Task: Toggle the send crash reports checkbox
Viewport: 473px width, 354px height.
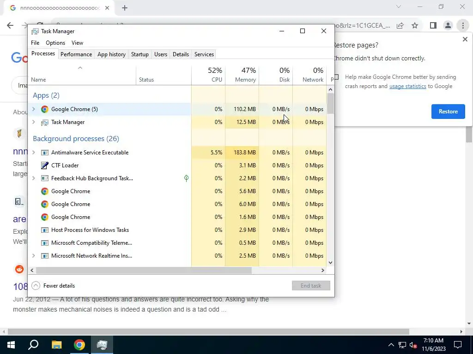Action: pyautogui.click(x=336, y=77)
